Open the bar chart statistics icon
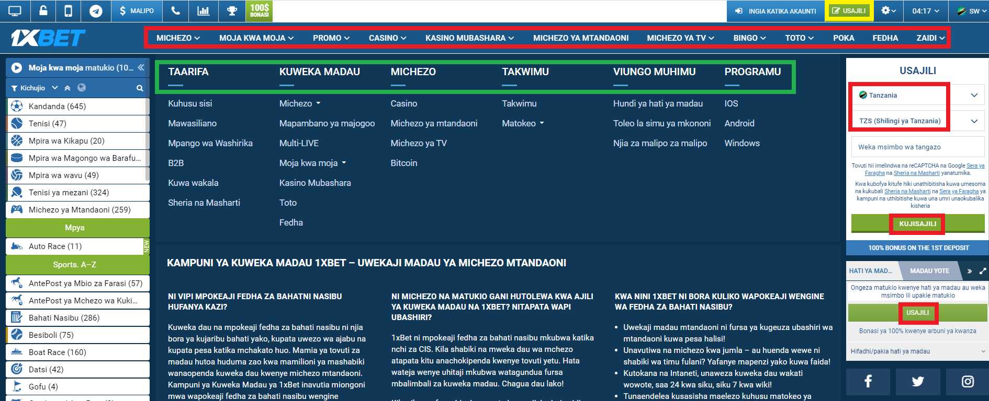989x401 pixels. point(203,11)
